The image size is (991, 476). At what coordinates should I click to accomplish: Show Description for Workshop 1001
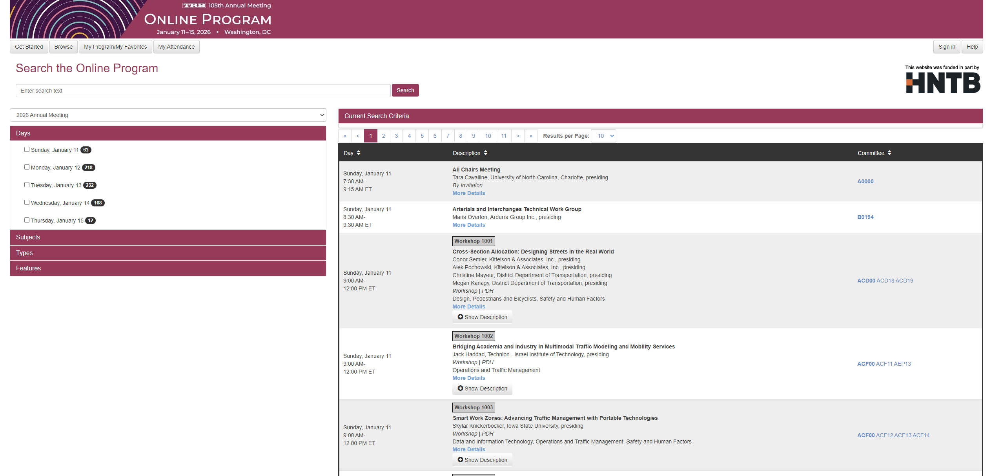coord(482,317)
